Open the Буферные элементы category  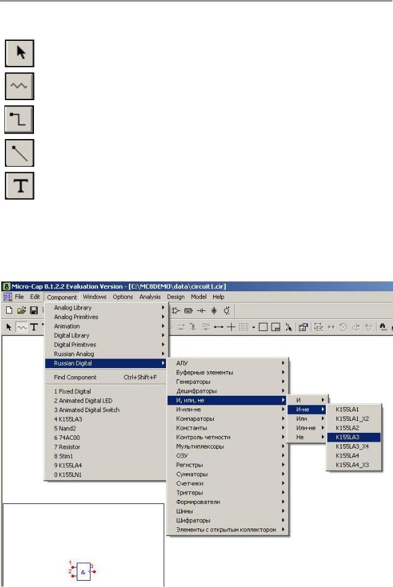tap(228, 372)
